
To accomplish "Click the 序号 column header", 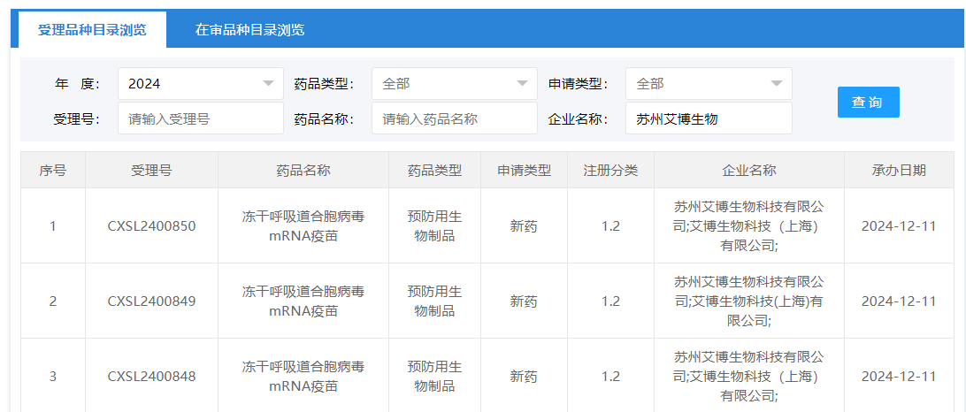I will tap(53, 171).
